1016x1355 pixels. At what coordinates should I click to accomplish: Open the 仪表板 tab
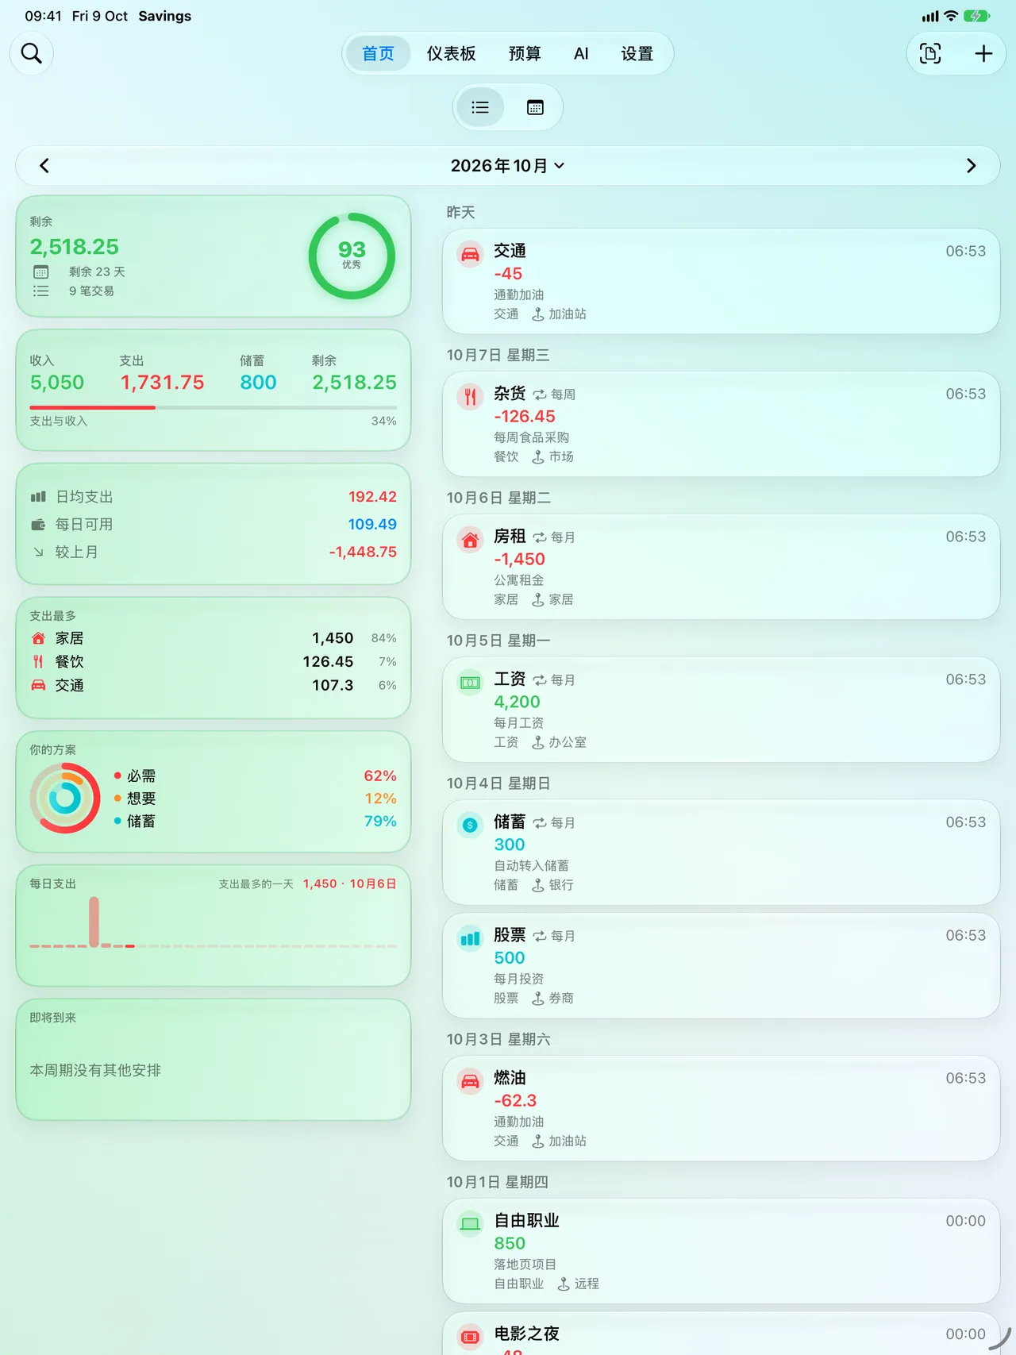[x=451, y=53]
